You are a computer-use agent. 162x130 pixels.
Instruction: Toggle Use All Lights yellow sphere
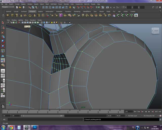[x=52, y=23]
